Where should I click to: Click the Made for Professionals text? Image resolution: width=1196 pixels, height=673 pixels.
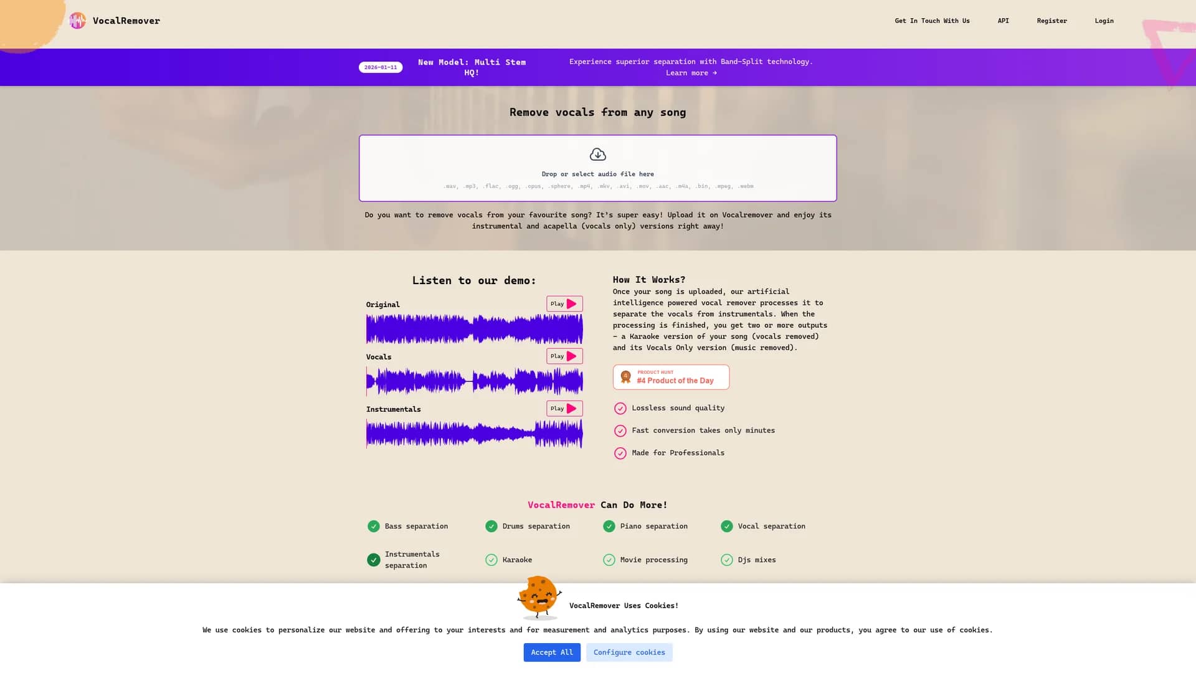pos(678,453)
